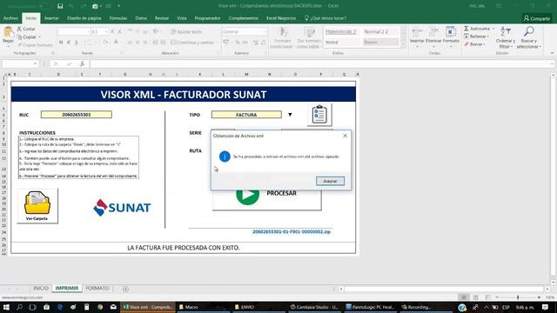Click the Aceptar button in the dialog
557x313 pixels.
pyautogui.click(x=330, y=181)
